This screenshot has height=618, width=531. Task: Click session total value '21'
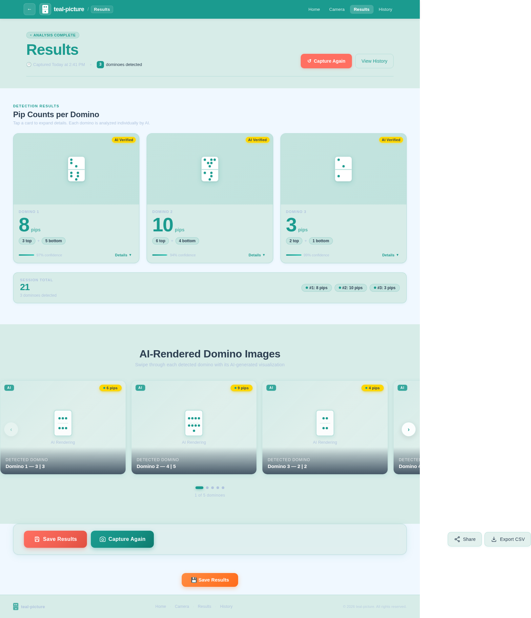pos(25,287)
